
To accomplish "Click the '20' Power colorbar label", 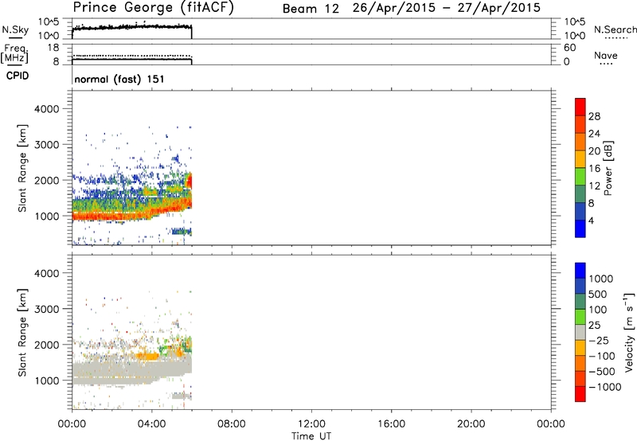I will [594, 151].
